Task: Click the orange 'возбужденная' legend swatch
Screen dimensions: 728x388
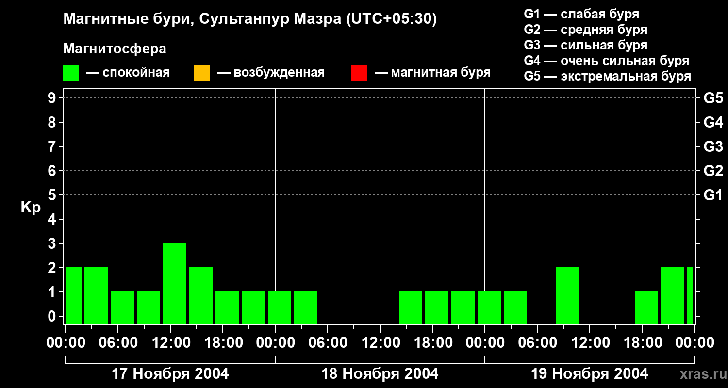Action: (202, 73)
